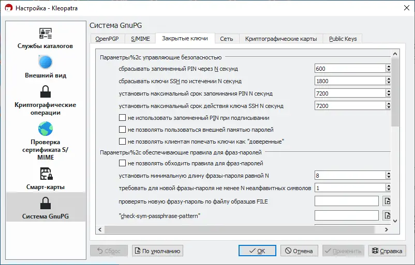Select the Система GnuPG sidebar icon

point(46,202)
